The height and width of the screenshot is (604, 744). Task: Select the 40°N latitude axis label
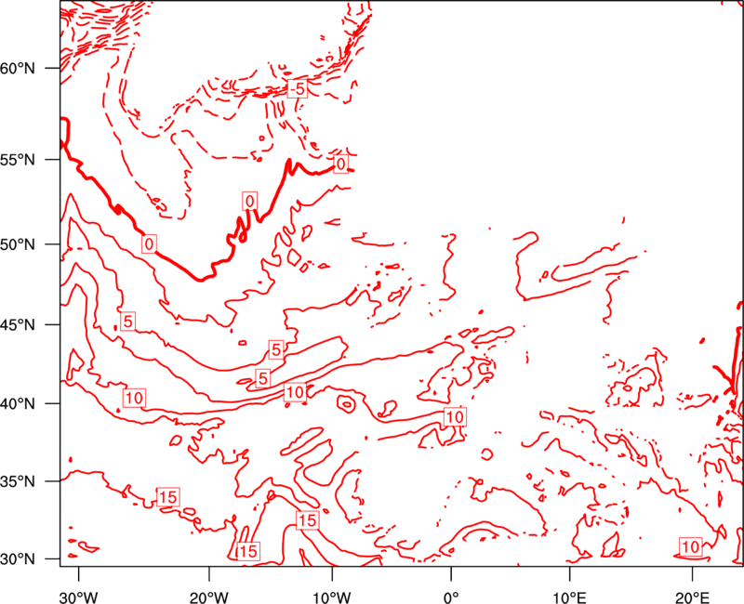pyautogui.click(x=18, y=403)
